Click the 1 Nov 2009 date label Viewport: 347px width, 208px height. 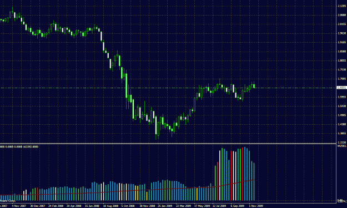pyautogui.click(x=256, y=206)
